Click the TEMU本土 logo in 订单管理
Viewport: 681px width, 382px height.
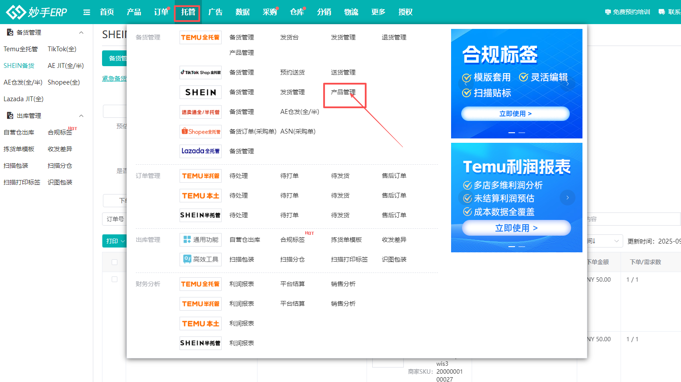tap(201, 195)
